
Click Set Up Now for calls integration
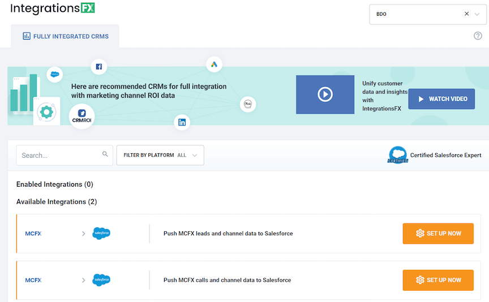coord(438,280)
